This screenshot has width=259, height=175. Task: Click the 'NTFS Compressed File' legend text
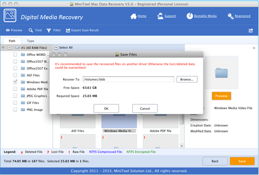[106, 152]
